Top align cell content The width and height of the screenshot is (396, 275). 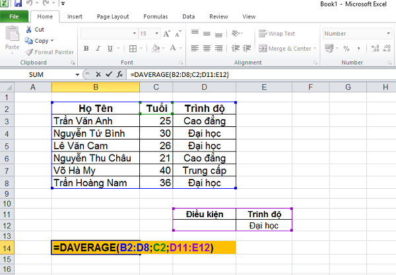tap(195, 34)
